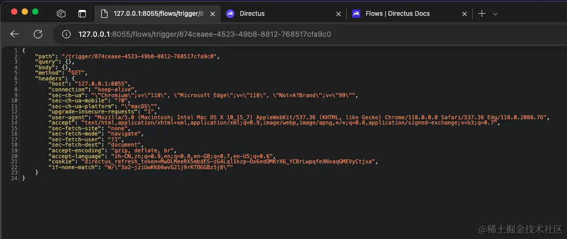The image size is (567, 239).
Task: Click the "/trigger/874ceaee-4523-49b8-8812-768517cfa9c0" path value
Action: (140, 56)
